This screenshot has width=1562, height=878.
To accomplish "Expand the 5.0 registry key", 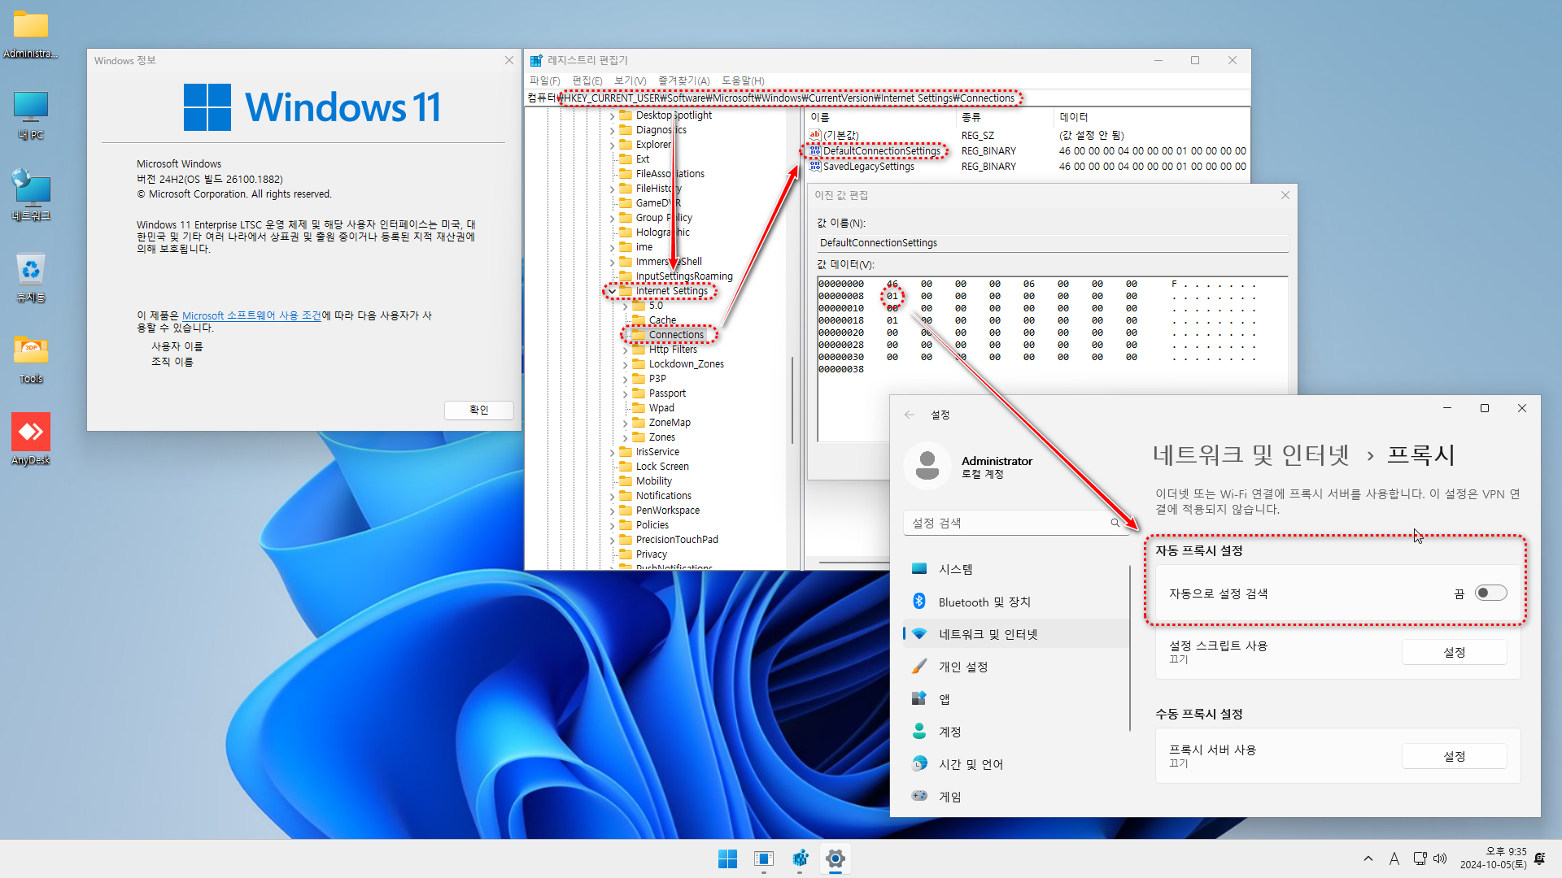I will (626, 306).
